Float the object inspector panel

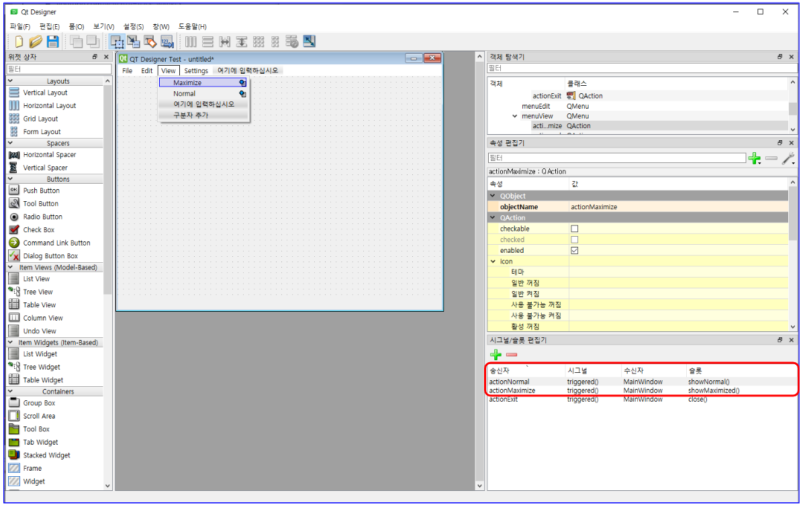click(780, 56)
